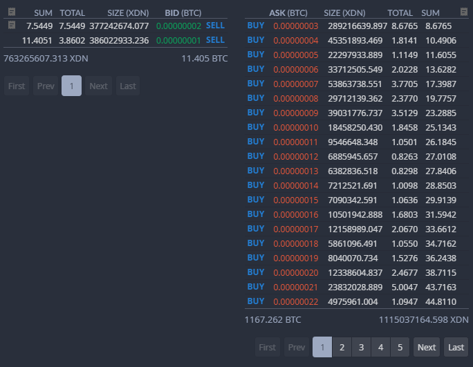Image resolution: width=473 pixels, height=367 pixels.
Task: Click ask size 45351893.469
Action: [x=355, y=40]
